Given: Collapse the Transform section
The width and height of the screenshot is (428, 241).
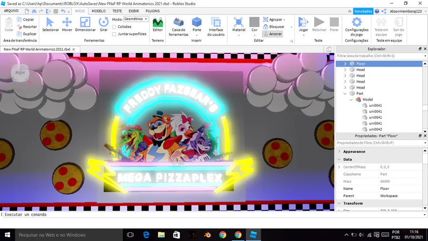Looking at the screenshot, I should 339,203.
